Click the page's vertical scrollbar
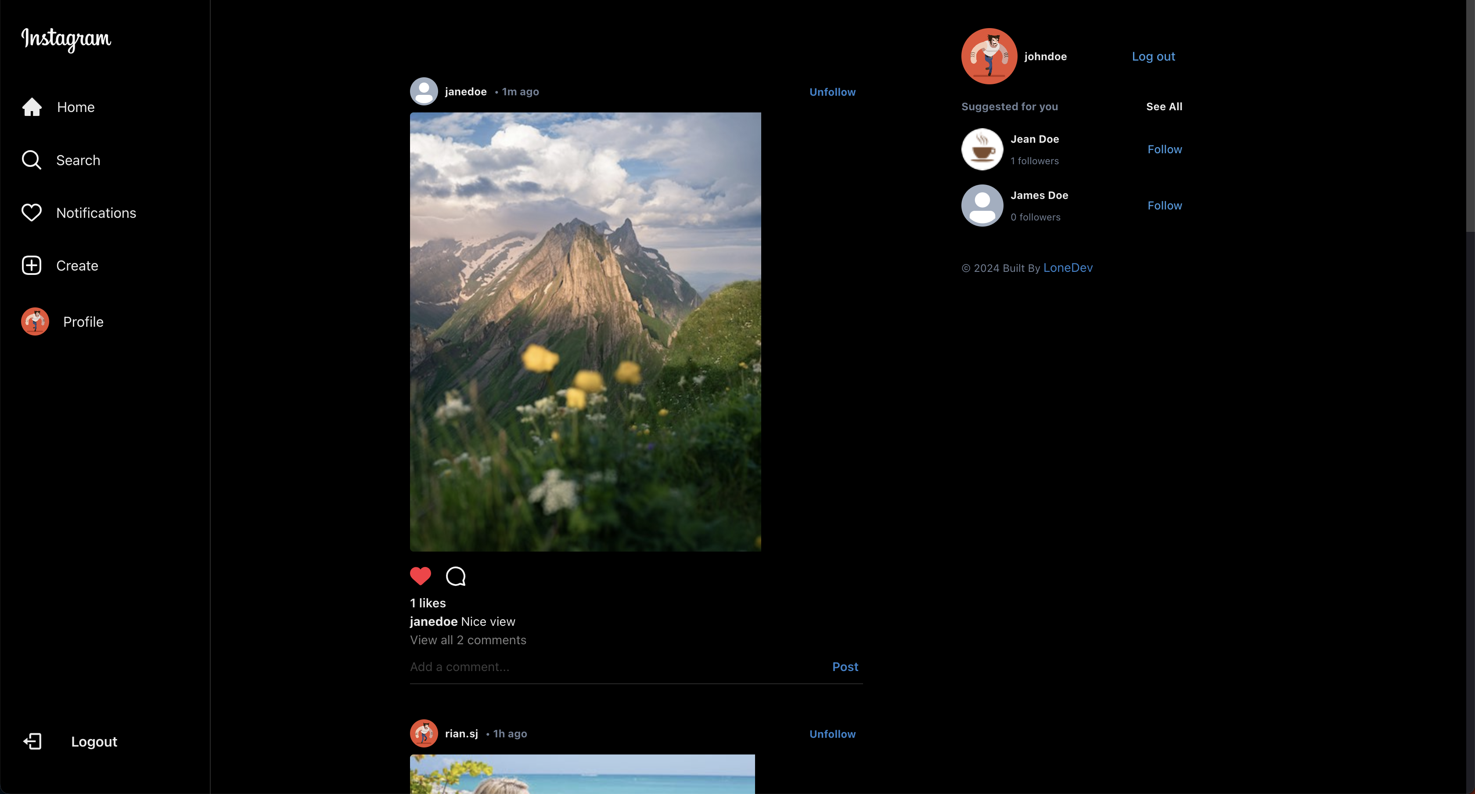This screenshot has width=1475, height=794. pos(1470,115)
